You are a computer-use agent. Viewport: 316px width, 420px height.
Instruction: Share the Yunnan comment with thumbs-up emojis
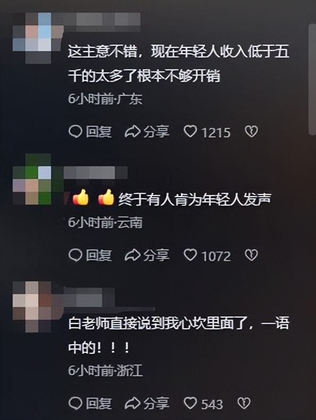click(147, 255)
